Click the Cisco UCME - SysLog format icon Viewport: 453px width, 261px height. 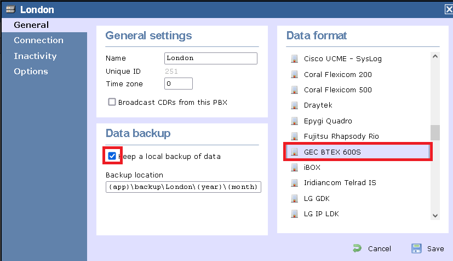294,59
